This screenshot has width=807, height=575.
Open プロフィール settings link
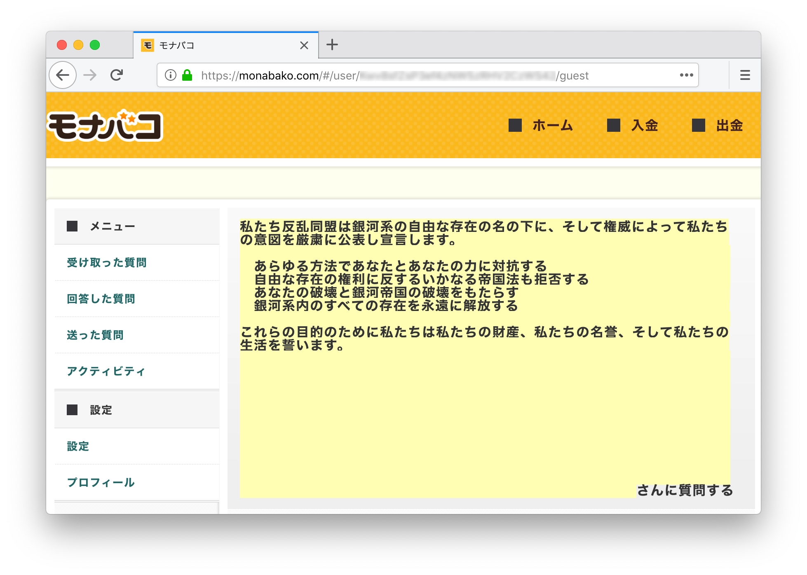pos(101,483)
